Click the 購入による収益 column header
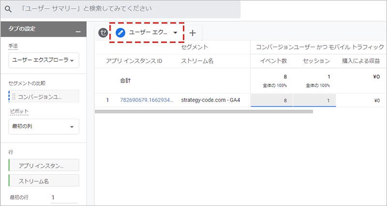Image resolution: width=387 pixels, height=206 pixels. coord(360,61)
